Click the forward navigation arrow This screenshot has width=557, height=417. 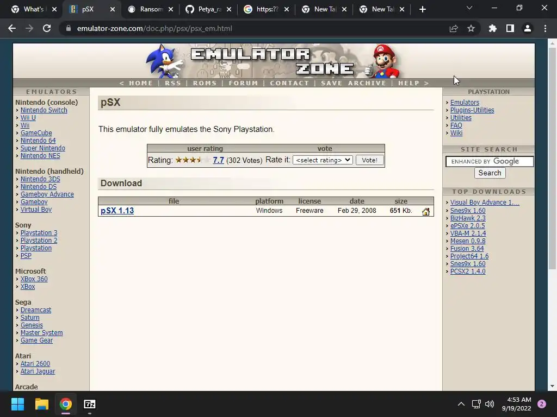tap(29, 28)
